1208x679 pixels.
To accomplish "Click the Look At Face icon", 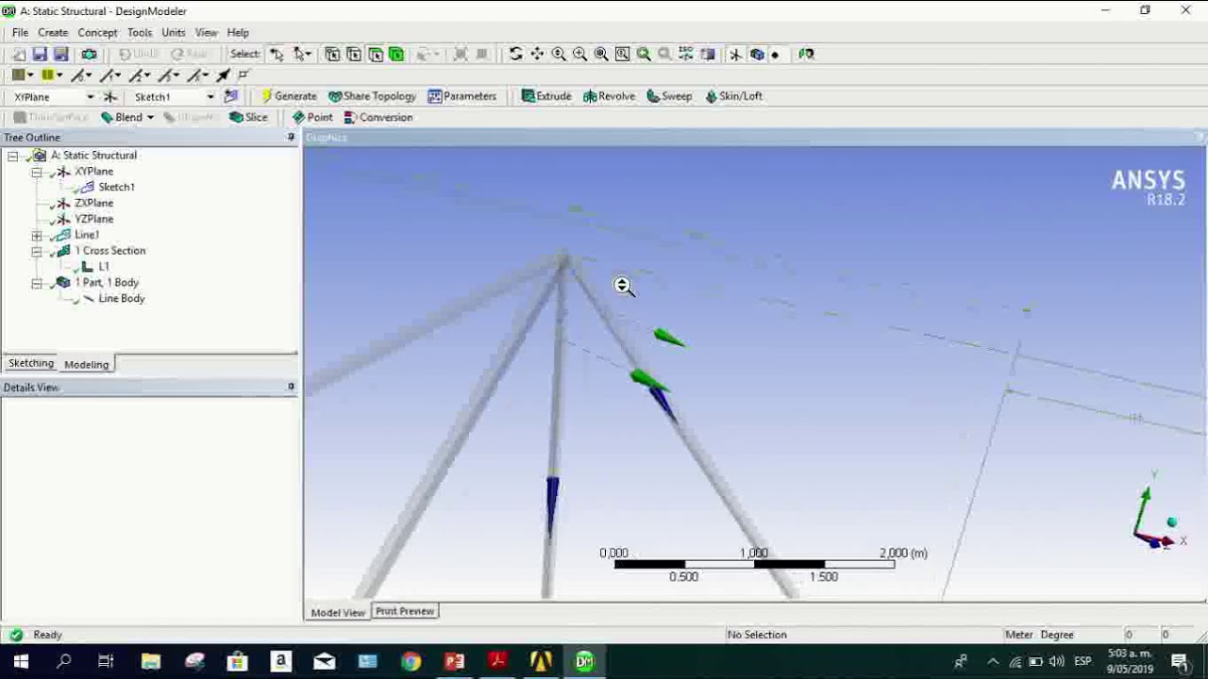I will [x=806, y=55].
